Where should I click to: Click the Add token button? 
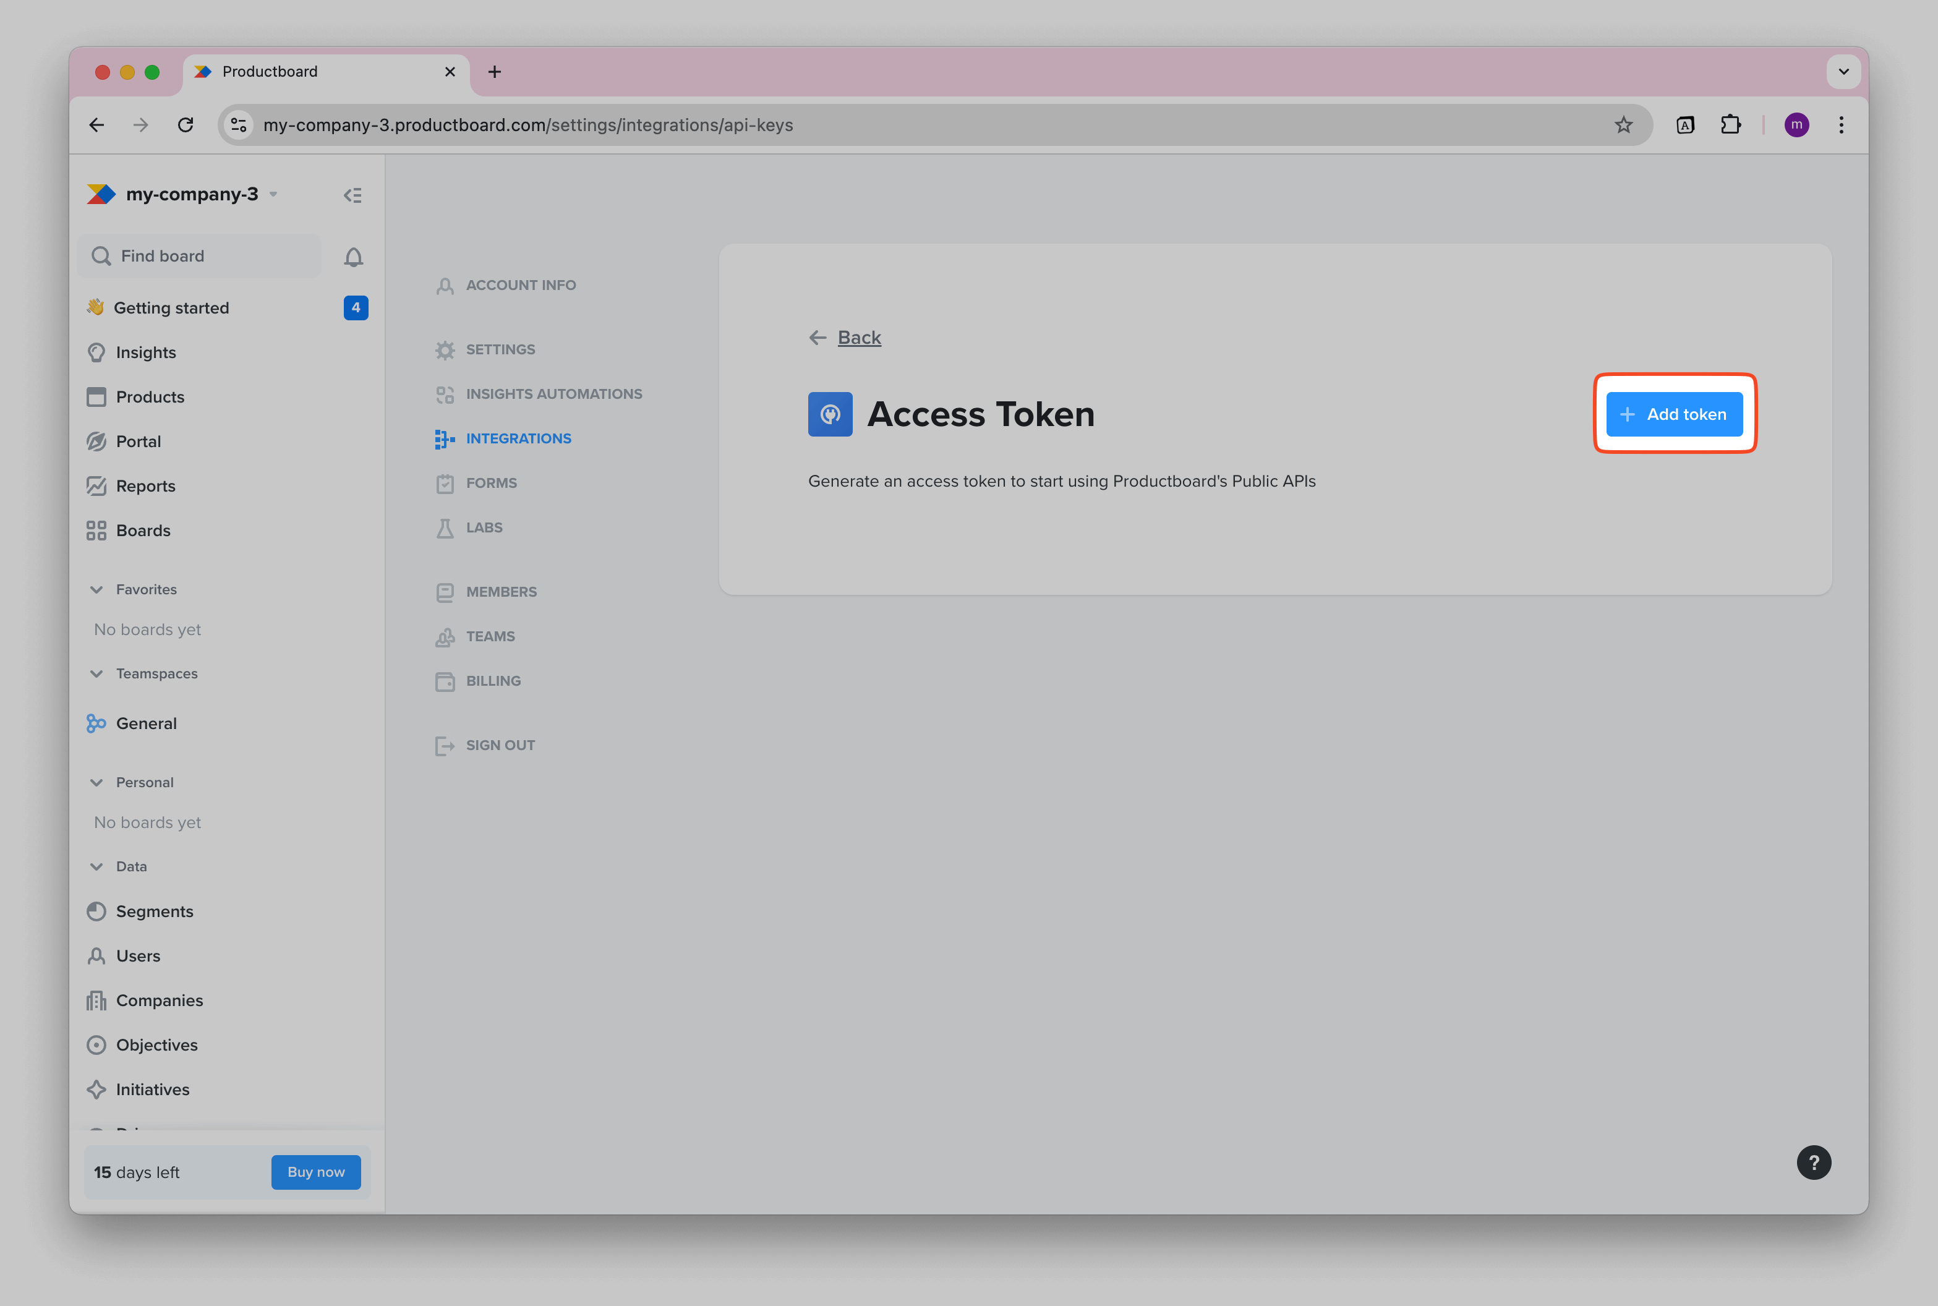1673,415
